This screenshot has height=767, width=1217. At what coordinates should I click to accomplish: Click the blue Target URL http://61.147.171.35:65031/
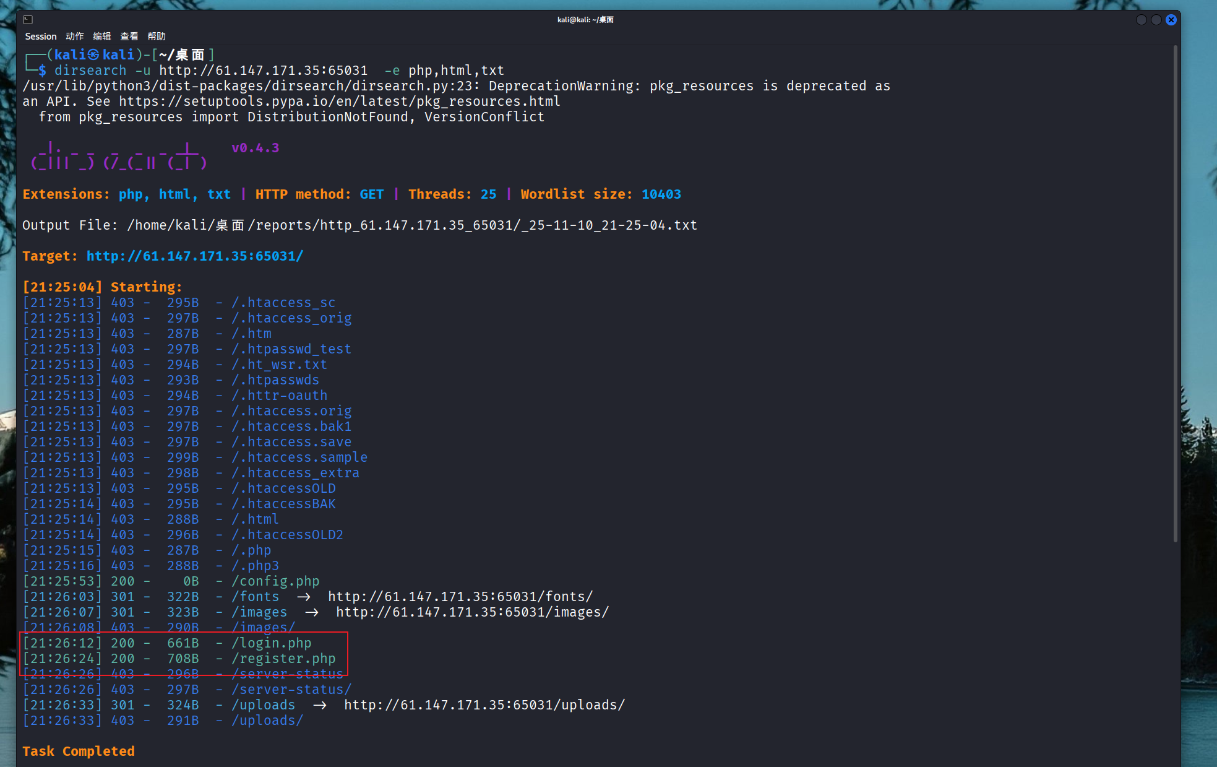click(195, 256)
